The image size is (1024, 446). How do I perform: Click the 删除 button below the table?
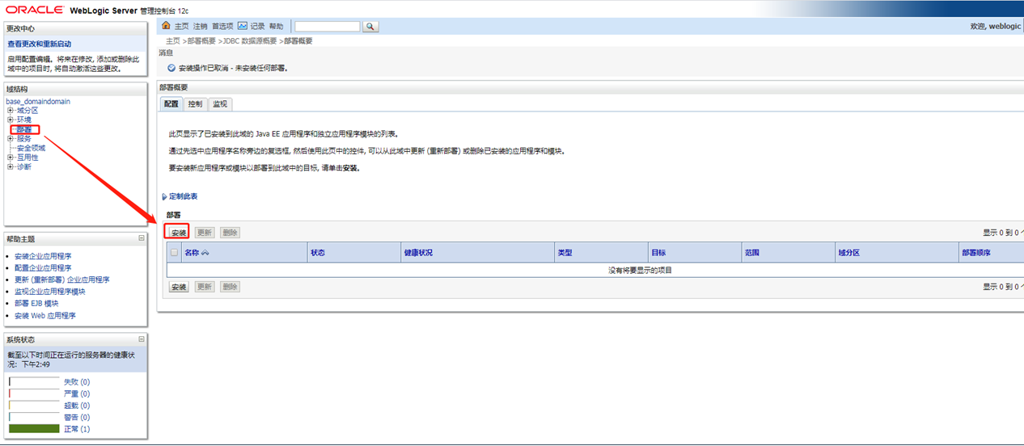(x=231, y=287)
